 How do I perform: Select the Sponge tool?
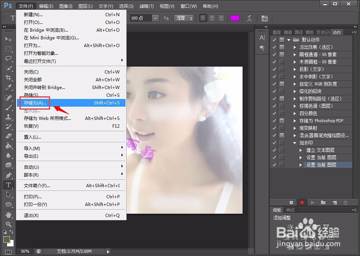(8, 165)
